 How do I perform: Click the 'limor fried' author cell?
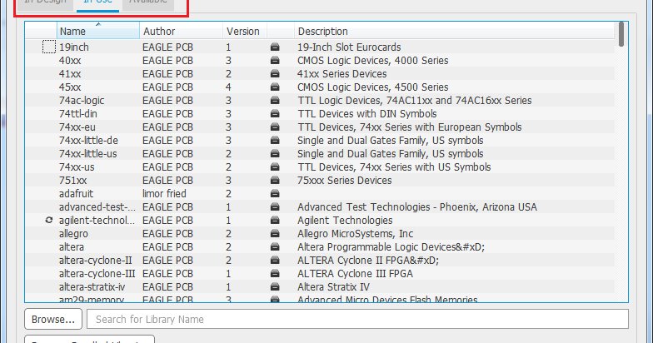[164, 193]
